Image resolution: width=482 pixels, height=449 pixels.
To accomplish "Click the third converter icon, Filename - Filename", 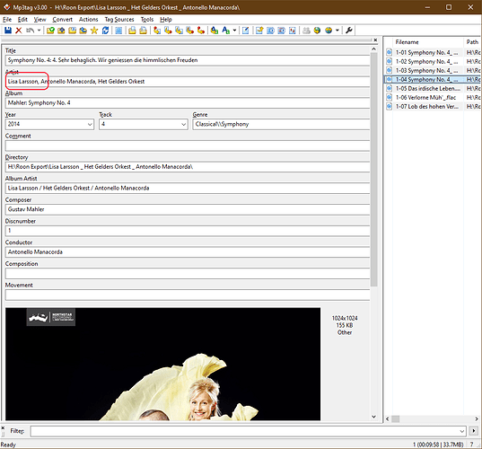I will click(x=179, y=31).
